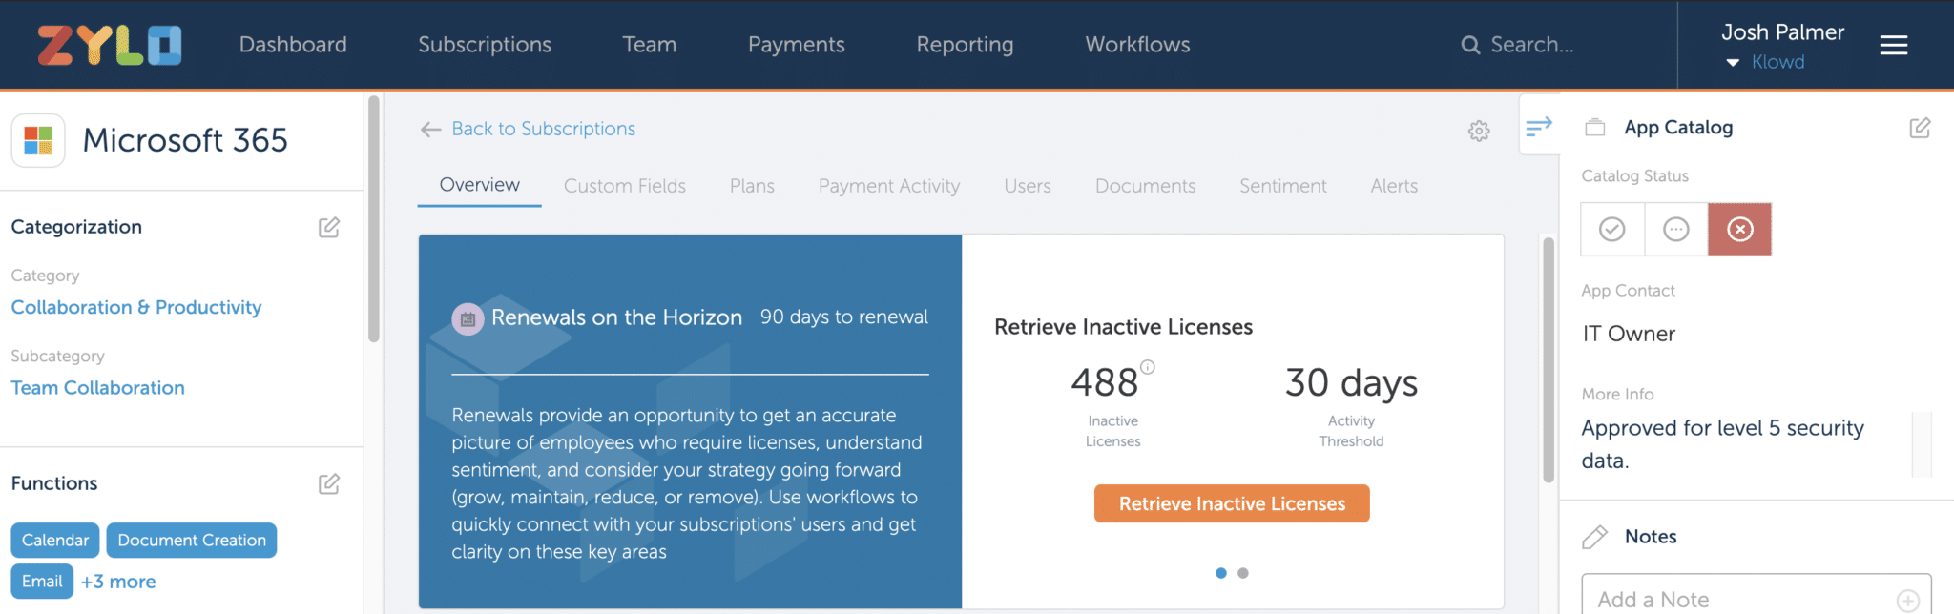Set catalog status to approved checkmark
Image resolution: width=1954 pixels, height=614 pixels.
pos(1612,229)
